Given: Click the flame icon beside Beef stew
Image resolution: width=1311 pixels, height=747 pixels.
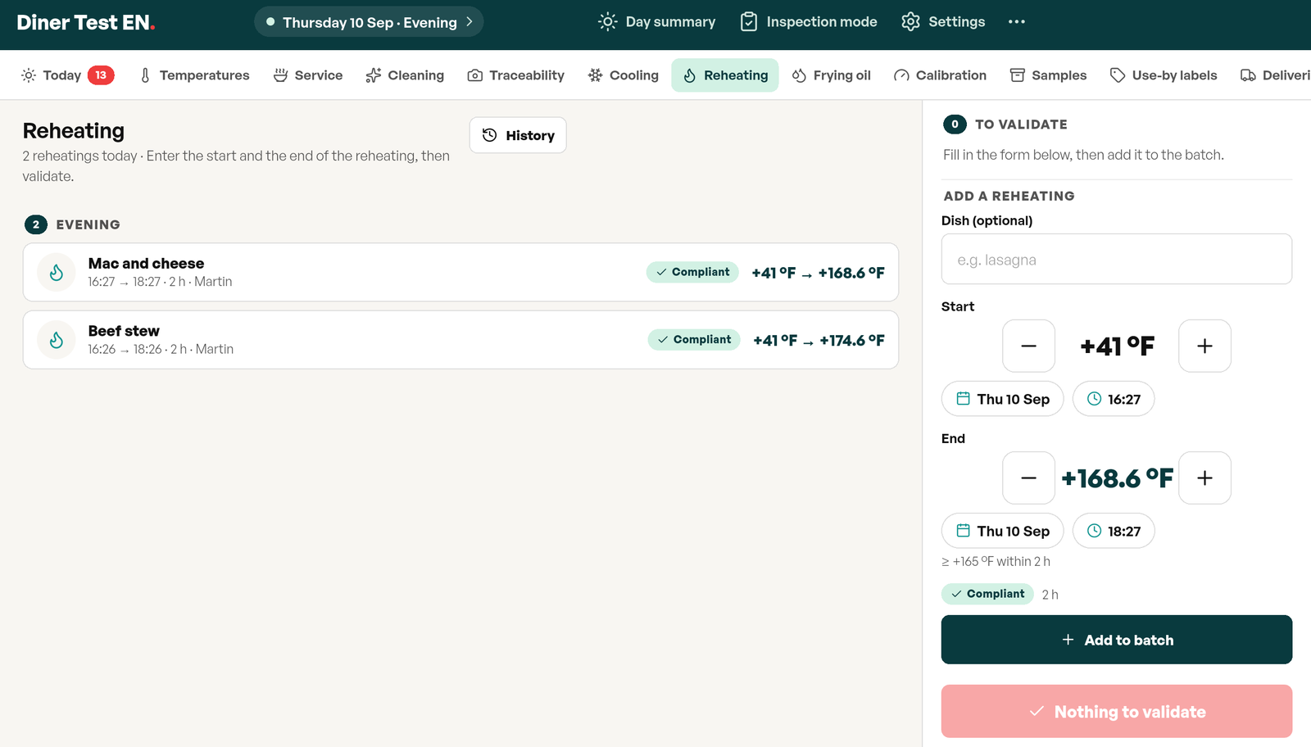Looking at the screenshot, I should pos(57,340).
